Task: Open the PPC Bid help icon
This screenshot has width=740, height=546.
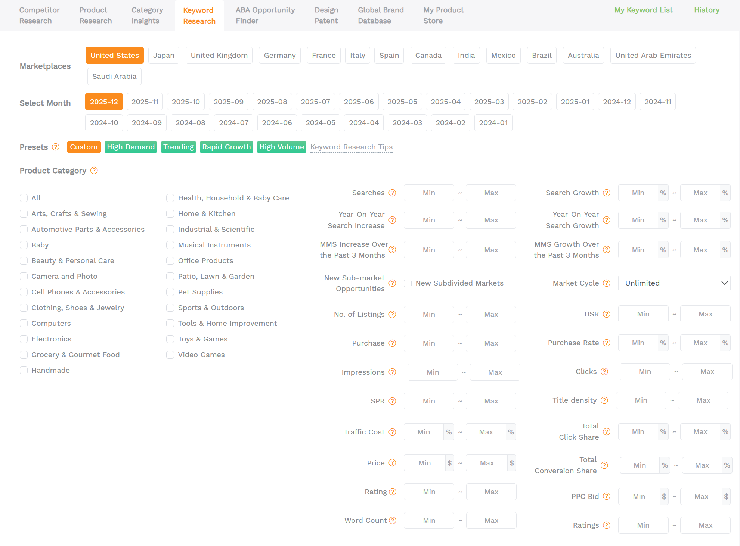Action: point(606,496)
